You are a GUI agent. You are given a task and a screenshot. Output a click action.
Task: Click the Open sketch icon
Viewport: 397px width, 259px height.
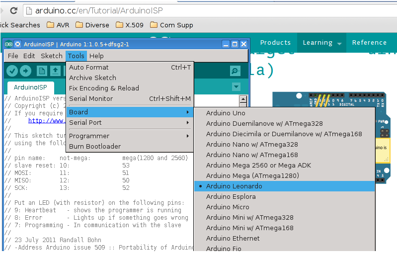point(56,71)
